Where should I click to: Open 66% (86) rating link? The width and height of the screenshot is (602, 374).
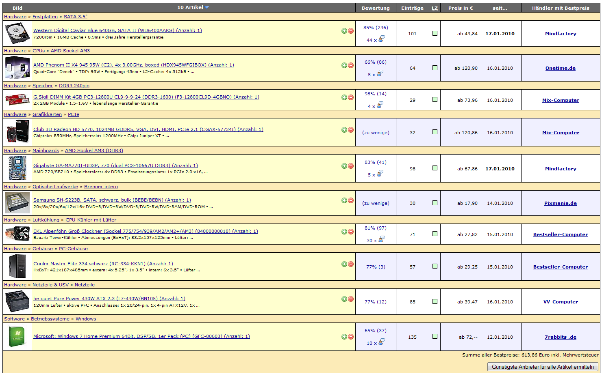click(x=376, y=62)
